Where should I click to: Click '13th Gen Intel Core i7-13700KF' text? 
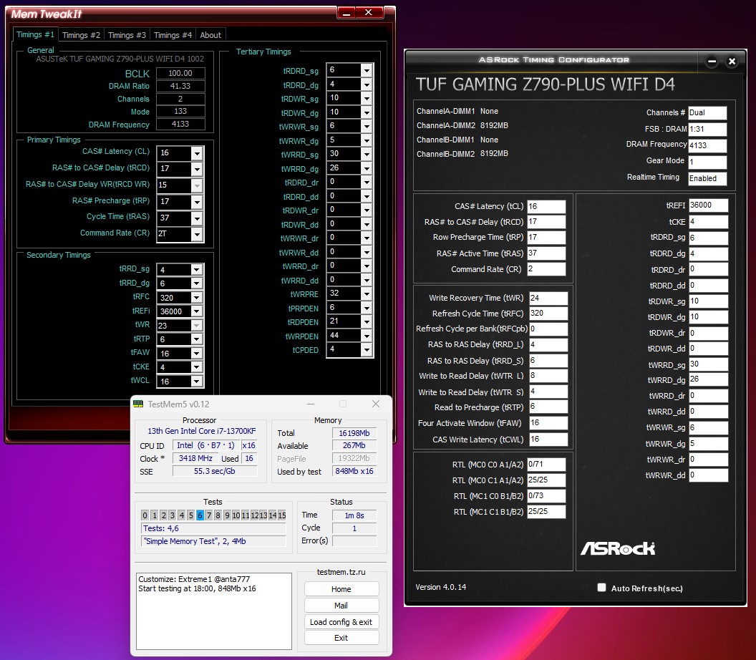click(202, 431)
